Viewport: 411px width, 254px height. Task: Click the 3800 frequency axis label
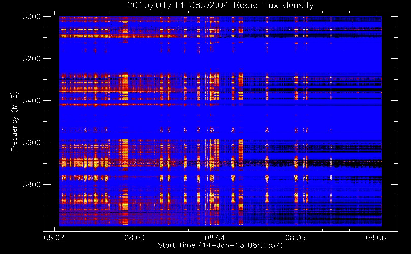point(32,185)
